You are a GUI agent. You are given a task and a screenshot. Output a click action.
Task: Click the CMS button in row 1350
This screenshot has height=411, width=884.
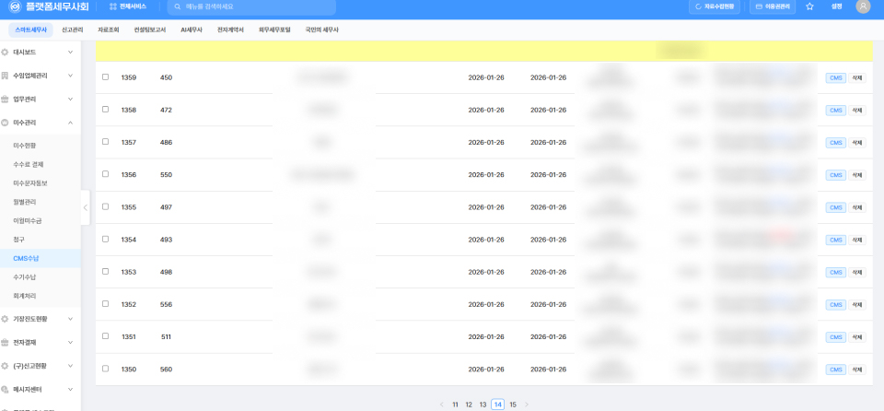[836, 370]
